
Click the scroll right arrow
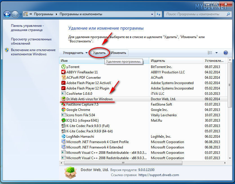pyautogui.click(x=225, y=163)
